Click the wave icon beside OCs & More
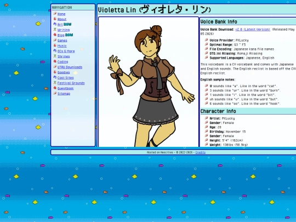The height and width of the screenshot is (222, 296). (55, 50)
